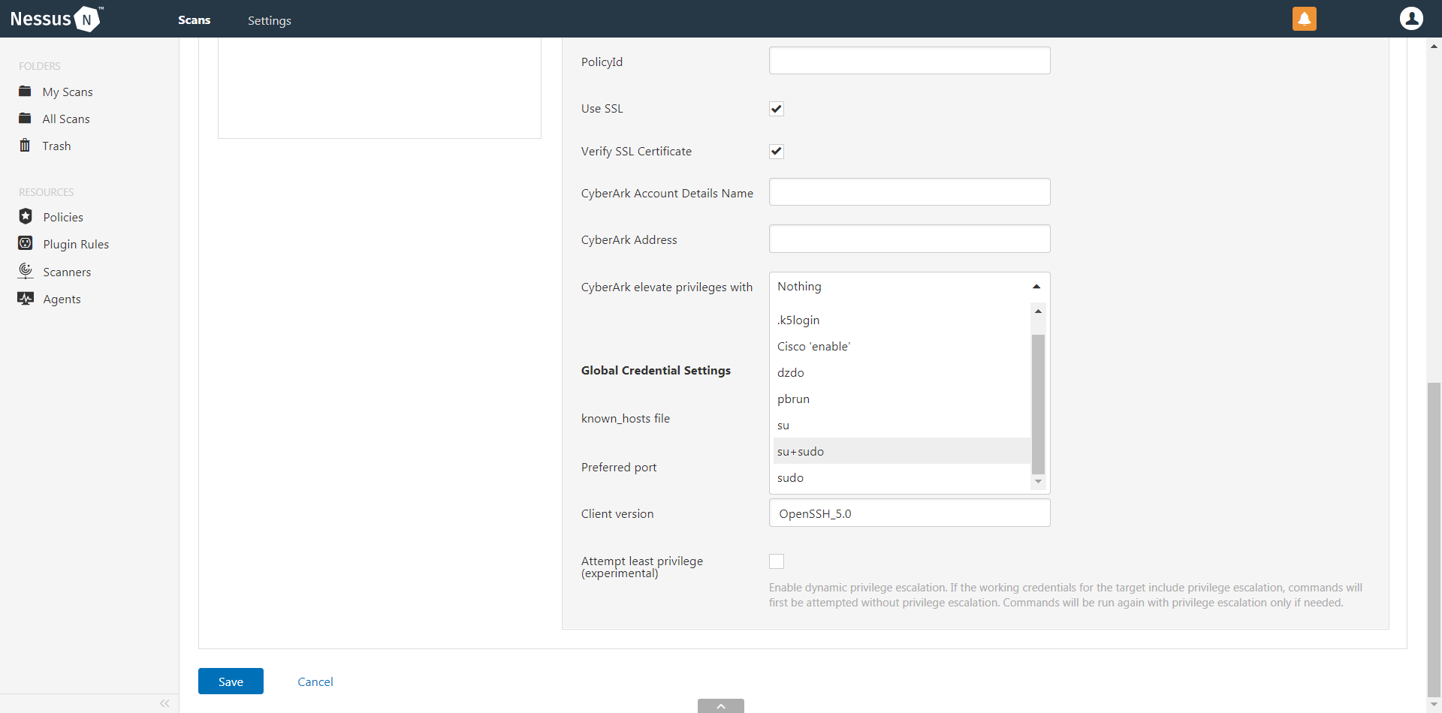Click the notification bell icon
The image size is (1442, 713).
[x=1304, y=19]
